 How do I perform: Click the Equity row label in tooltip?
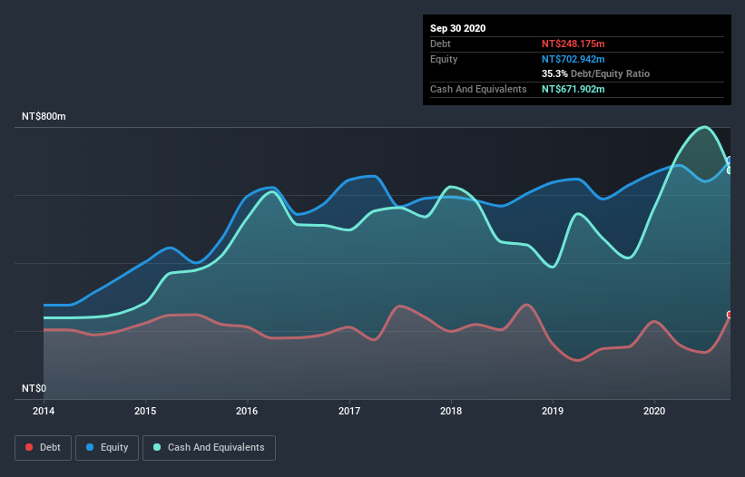tap(444, 59)
